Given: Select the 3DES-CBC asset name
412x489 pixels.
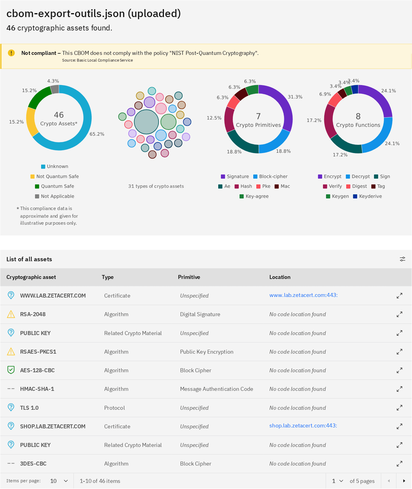Looking at the screenshot, I should (33, 464).
